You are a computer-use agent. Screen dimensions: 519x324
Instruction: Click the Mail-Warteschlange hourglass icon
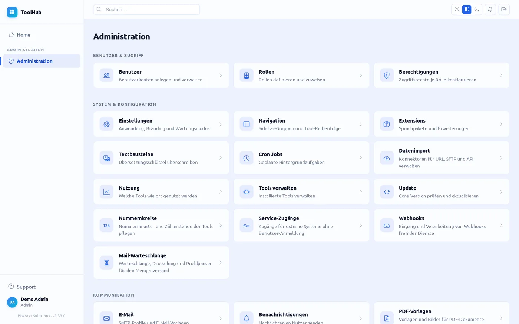(106, 263)
